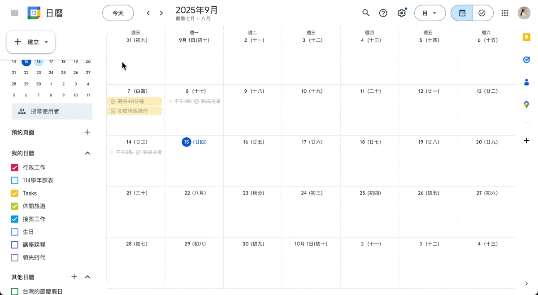Switch to the tasks view tab

click(482, 13)
